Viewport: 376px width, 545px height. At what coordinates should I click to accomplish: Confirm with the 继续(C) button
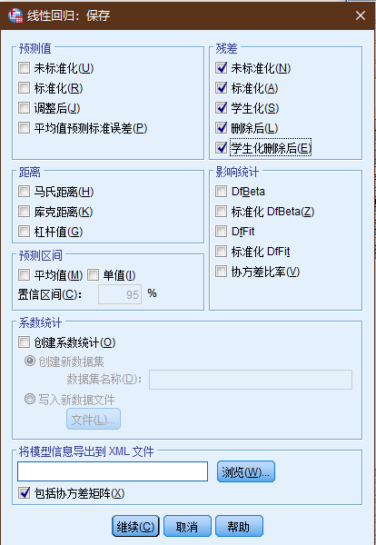tap(135, 526)
